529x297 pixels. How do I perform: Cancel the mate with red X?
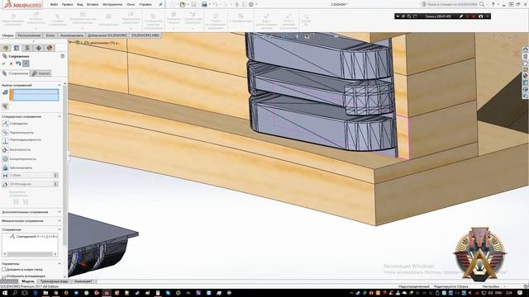[11, 64]
